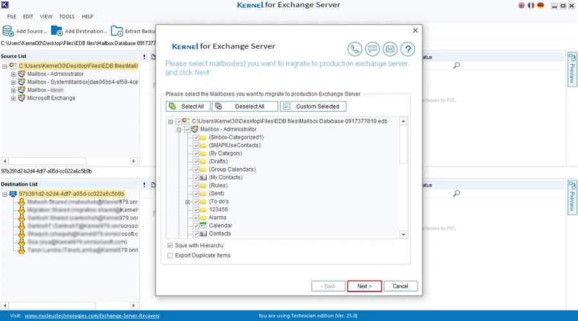Select the German flag language icon
Image resolution: width=578 pixels, height=321 pixels.
point(540,5)
